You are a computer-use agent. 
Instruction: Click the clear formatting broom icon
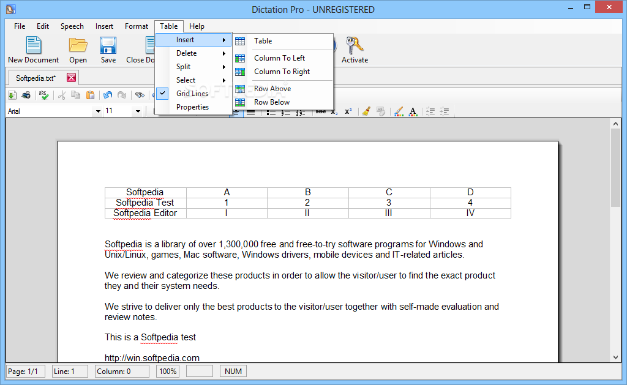coord(366,111)
